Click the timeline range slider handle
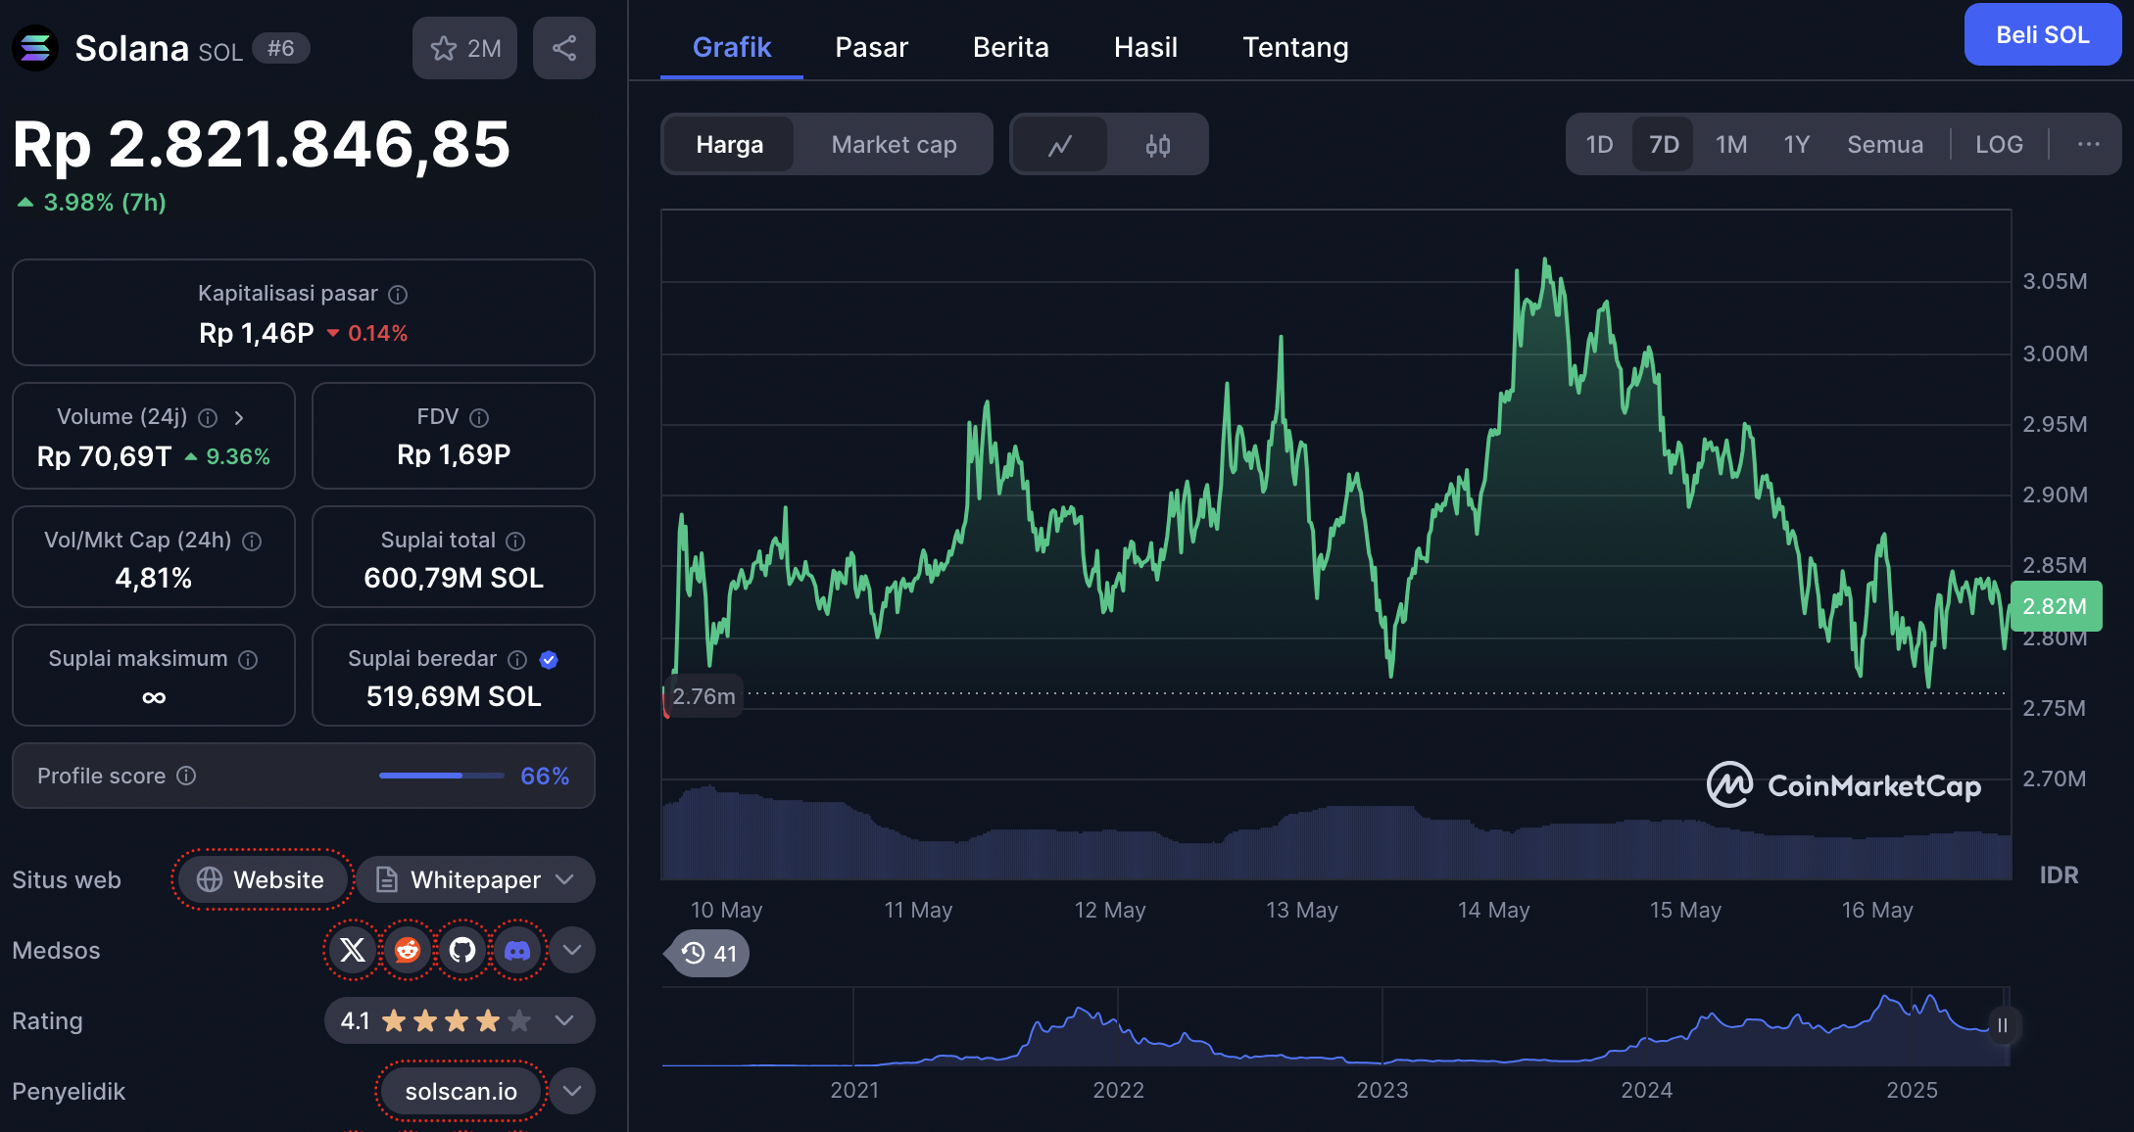 2002,1025
